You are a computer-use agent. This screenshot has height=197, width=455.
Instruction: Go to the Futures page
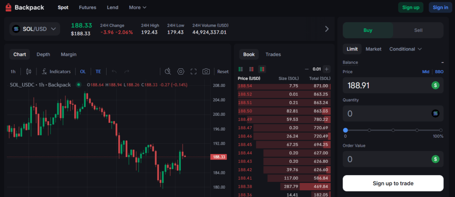pos(88,8)
